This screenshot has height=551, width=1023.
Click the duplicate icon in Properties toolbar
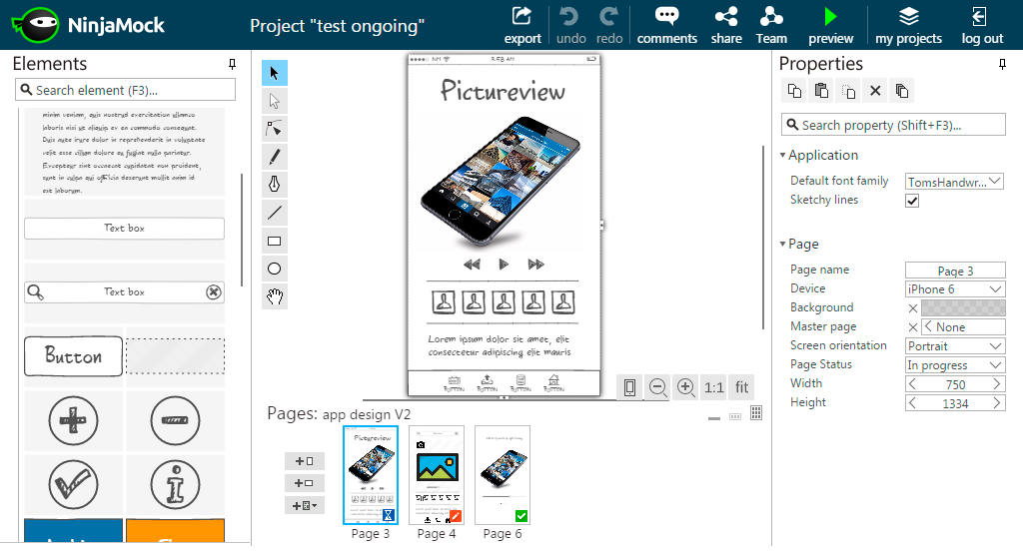coord(902,91)
